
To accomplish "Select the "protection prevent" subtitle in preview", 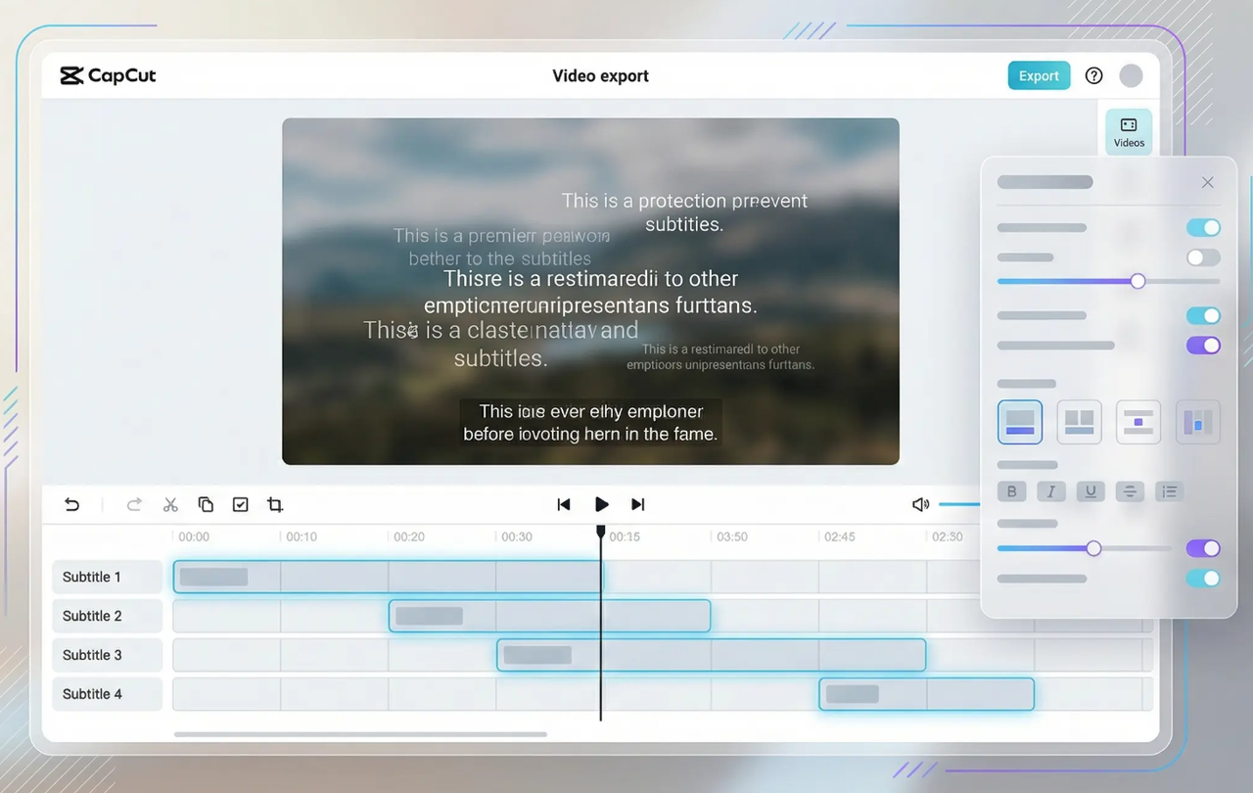I will point(684,212).
